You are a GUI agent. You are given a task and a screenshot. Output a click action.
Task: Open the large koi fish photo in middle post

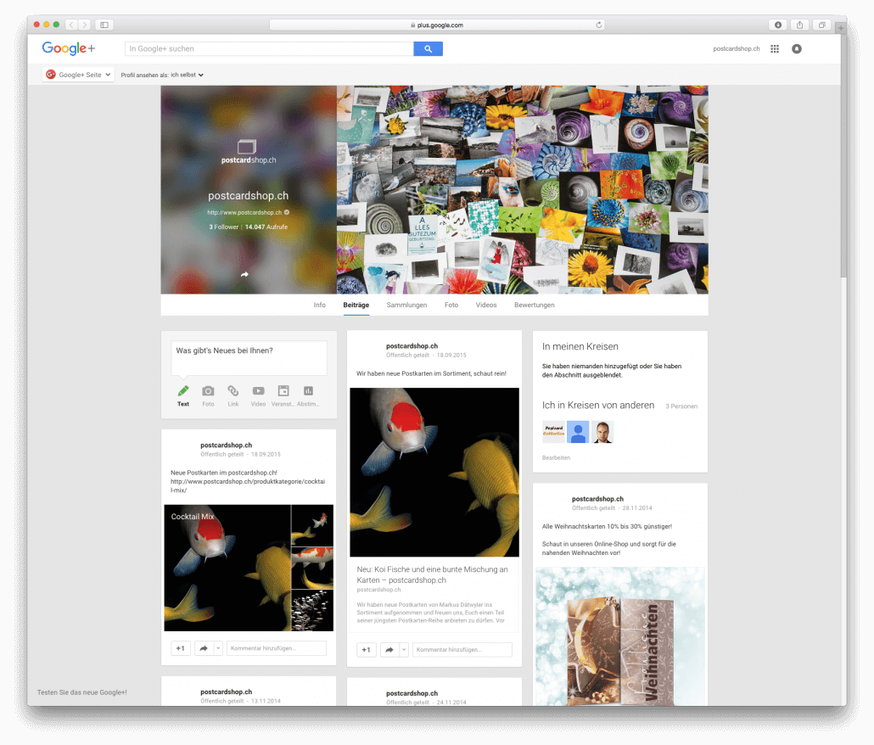click(x=434, y=472)
